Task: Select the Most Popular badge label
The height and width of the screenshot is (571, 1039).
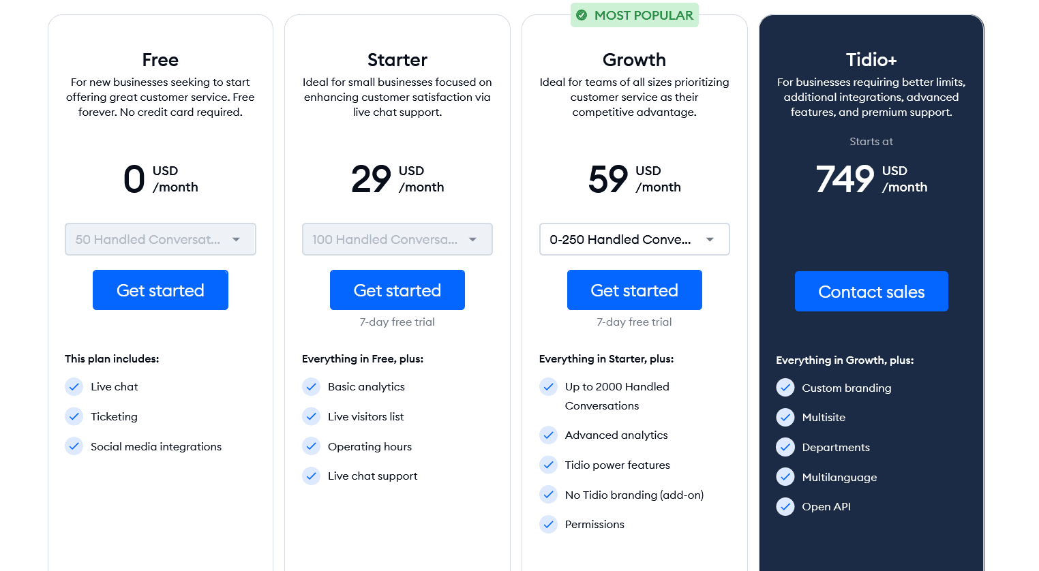Action: click(x=644, y=15)
